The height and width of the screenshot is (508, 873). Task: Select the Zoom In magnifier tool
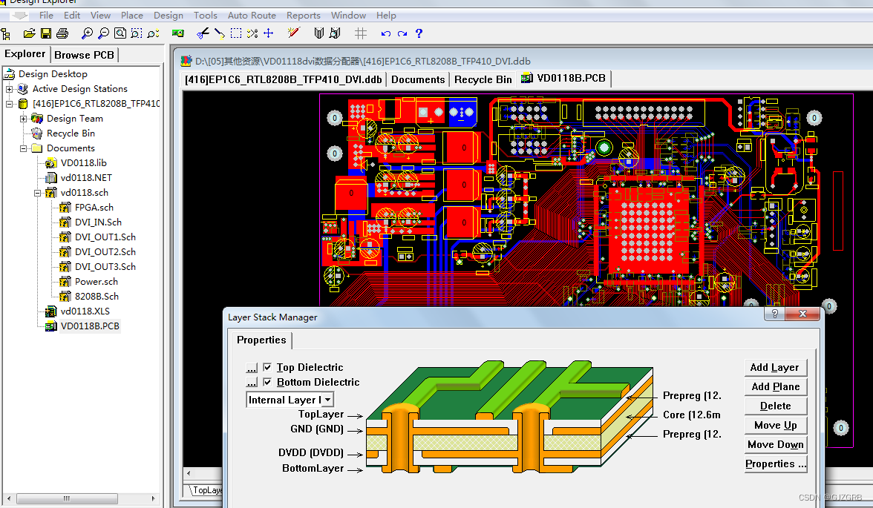[x=87, y=33]
